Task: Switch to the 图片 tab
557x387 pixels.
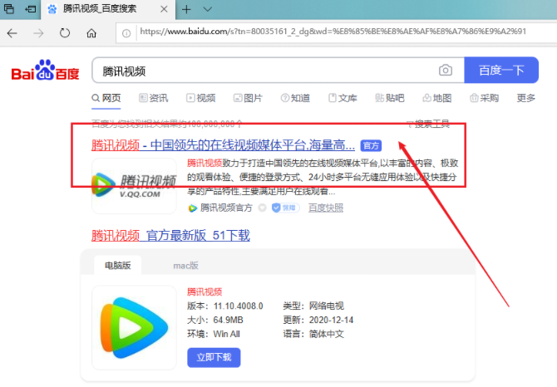Action: coord(248,98)
